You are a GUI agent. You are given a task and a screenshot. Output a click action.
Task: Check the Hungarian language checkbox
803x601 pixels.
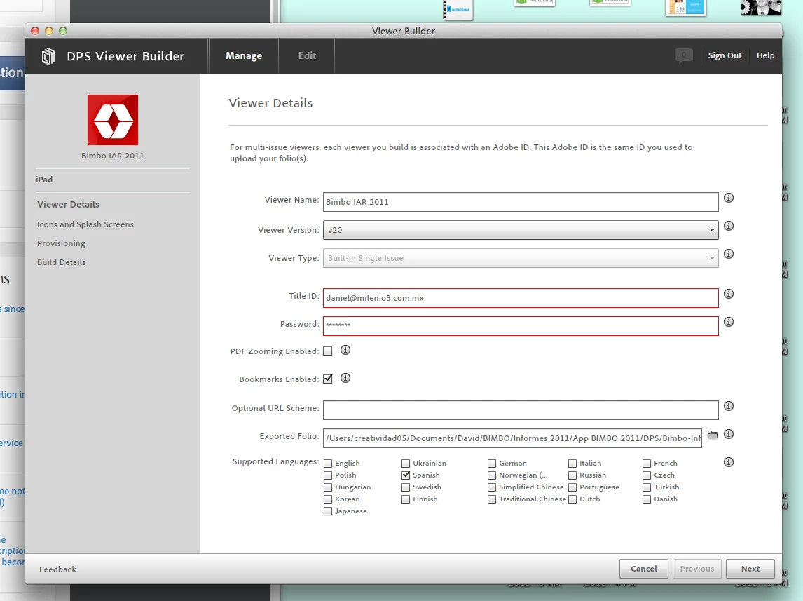(x=328, y=487)
